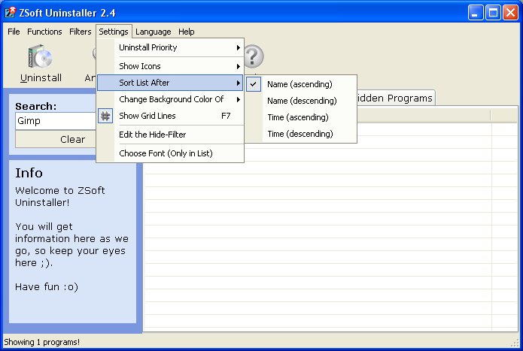
Task: Open the File menu
Action: [x=14, y=32]
